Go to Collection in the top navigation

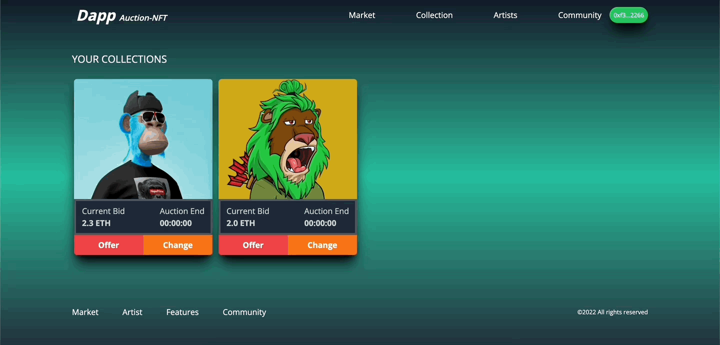point(434,15)
